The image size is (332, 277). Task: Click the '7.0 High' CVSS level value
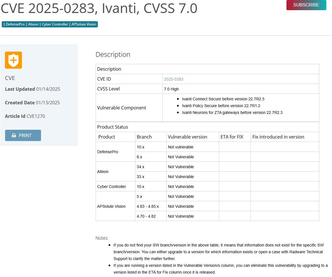coord(171,89)
